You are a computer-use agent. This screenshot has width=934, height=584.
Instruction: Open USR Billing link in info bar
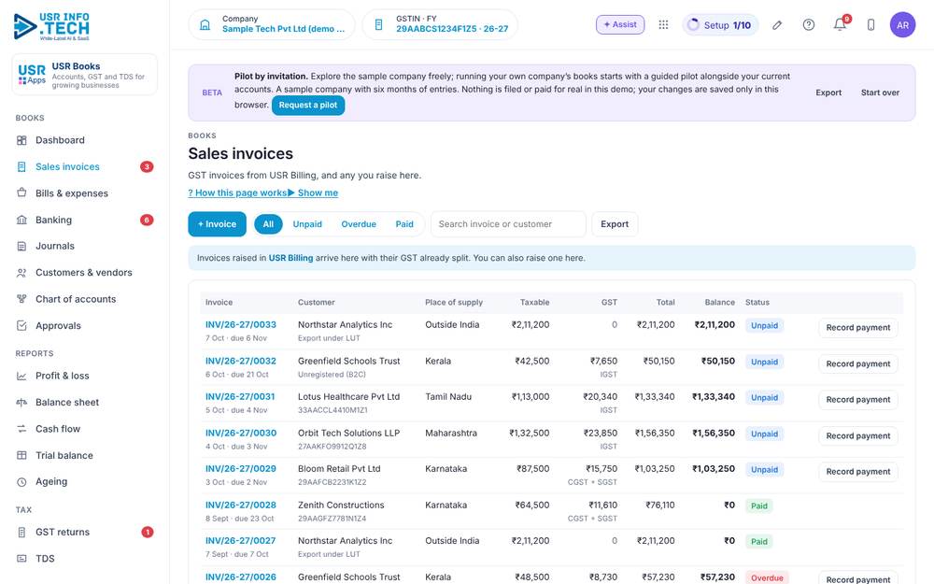click(290, 258)
